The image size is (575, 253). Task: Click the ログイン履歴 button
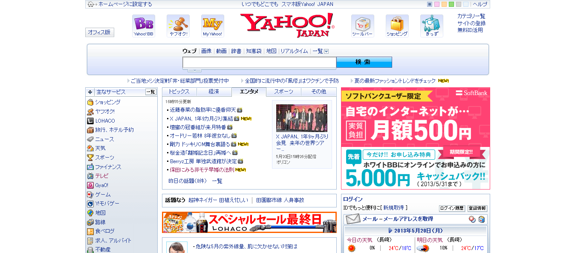[x=452, y=208]
